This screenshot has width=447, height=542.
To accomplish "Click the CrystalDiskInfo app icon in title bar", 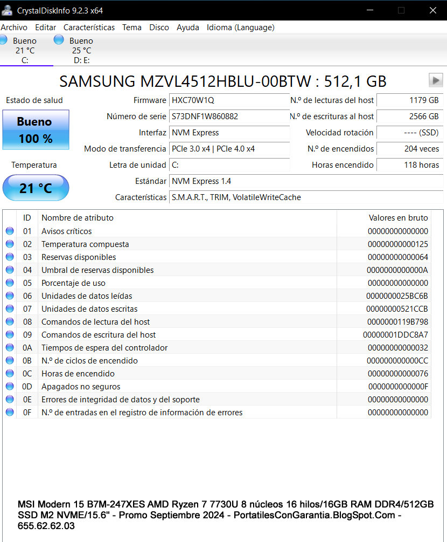I will [x=7, y=10].
